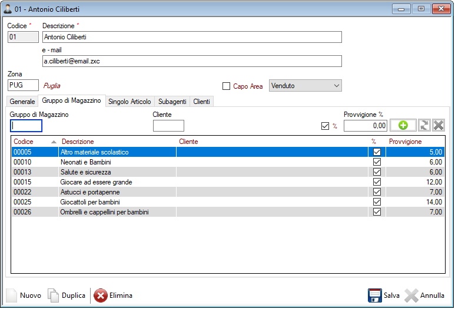Click into the e-mail input field
Image resolution: width=455 pixels, height=309 pixels.
(191, 61)
